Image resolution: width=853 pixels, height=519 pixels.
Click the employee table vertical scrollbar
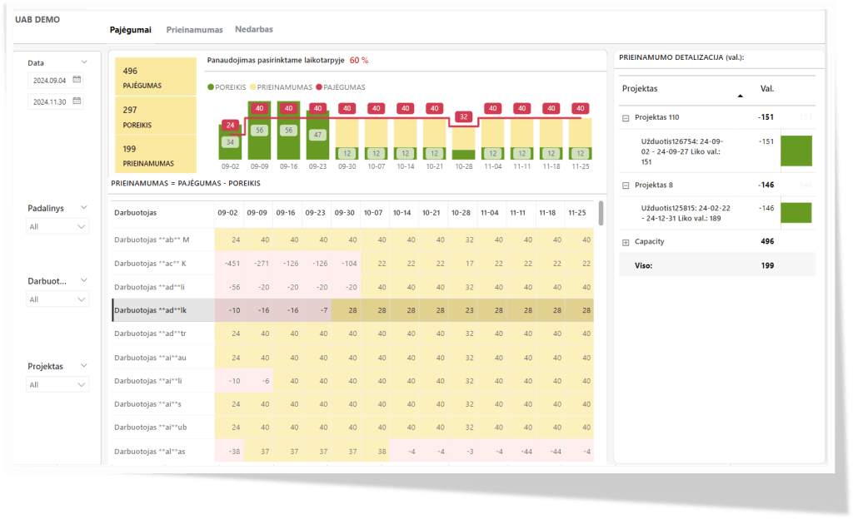(x=601, y=213)
